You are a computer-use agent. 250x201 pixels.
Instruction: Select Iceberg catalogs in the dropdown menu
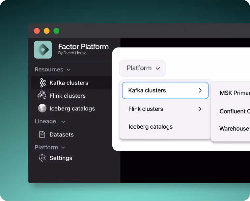(x=165, y=127)
